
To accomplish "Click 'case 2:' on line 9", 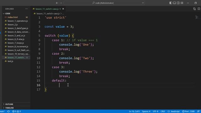I will pyautogui.click(x=58, y=54).
